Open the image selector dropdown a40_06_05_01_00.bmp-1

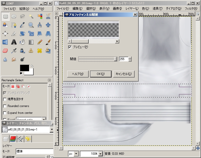pos(52,129)
